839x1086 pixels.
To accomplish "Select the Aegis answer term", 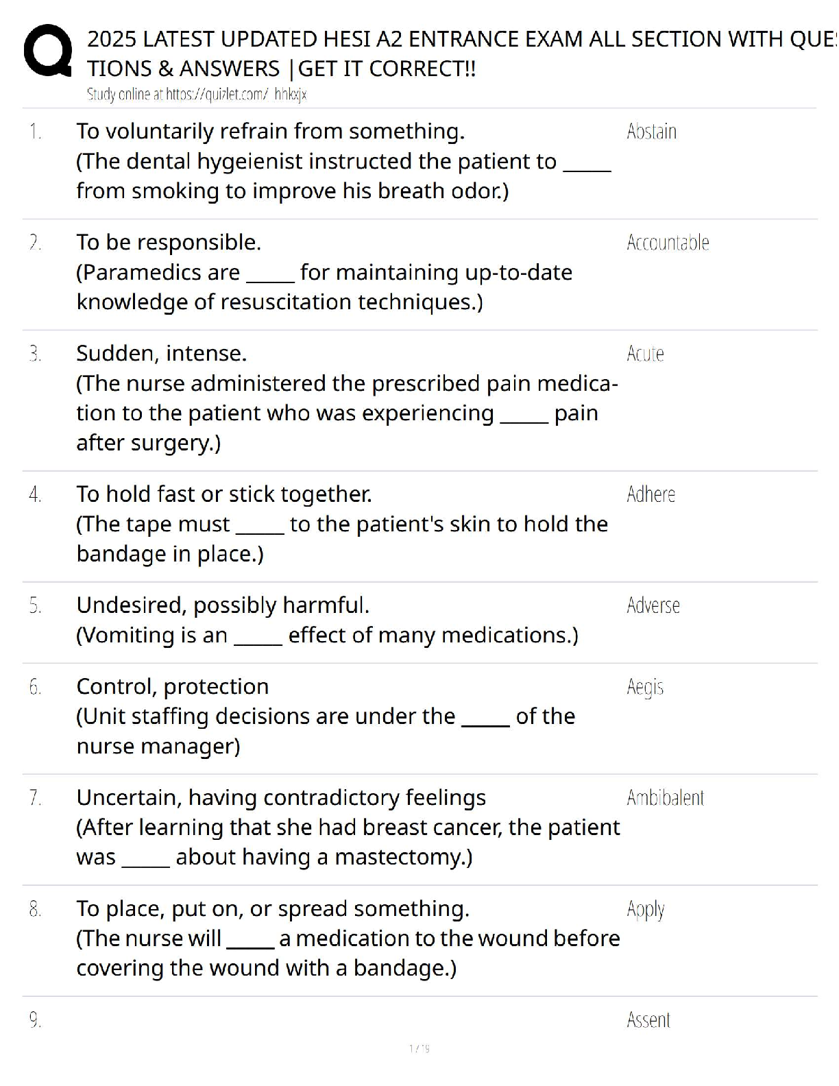I will click(645, 686).
